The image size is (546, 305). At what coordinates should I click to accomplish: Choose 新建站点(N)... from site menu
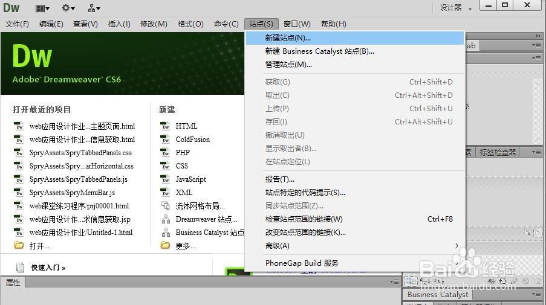coord(355,38)
